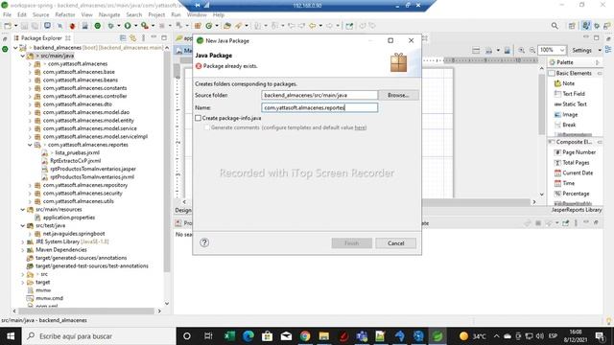Click the package Name input field
Screen dimensions: 614x345
point(319,107)
